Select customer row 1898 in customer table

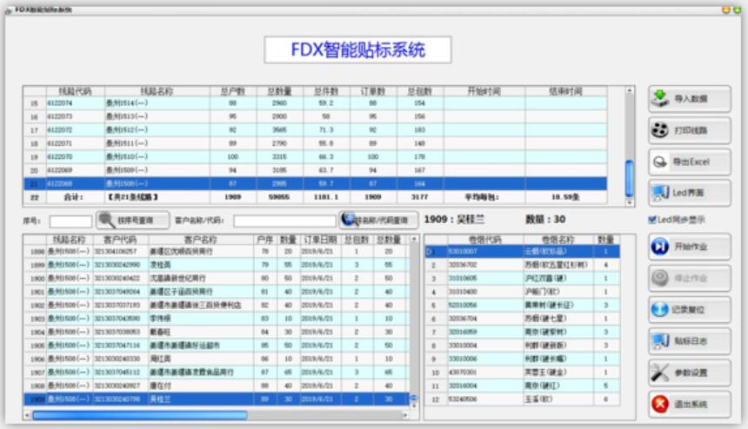[217, 251]
